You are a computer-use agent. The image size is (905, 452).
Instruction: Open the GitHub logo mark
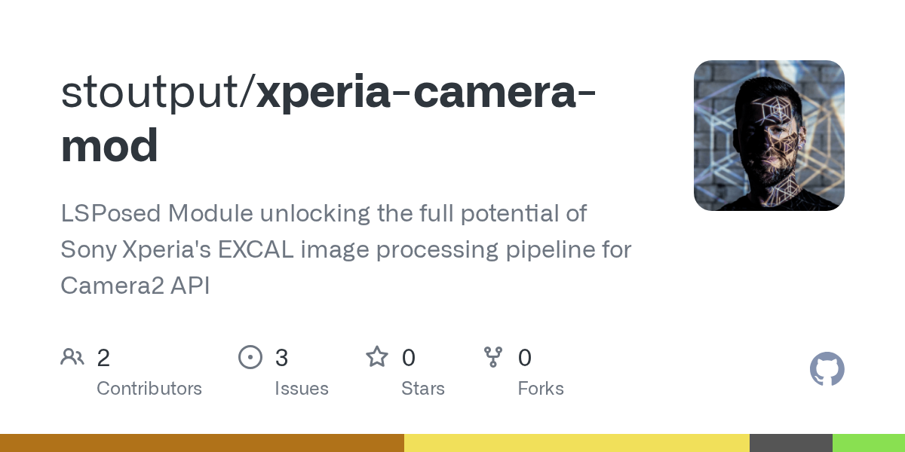point(827,370)
